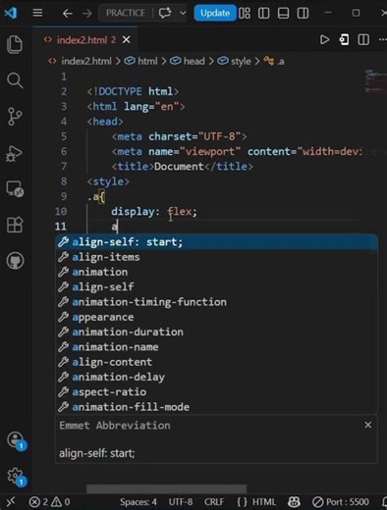Viewport: 387px width, 510px height.
Task: Click the Update button
Action: pos(215,13)
